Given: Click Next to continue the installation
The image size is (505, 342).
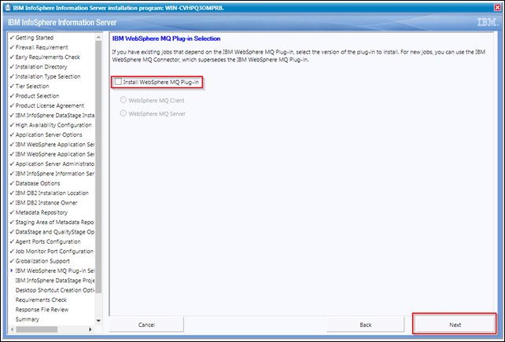Looking at the screenshot, I should pyautogui.click(x=455, y=325).
